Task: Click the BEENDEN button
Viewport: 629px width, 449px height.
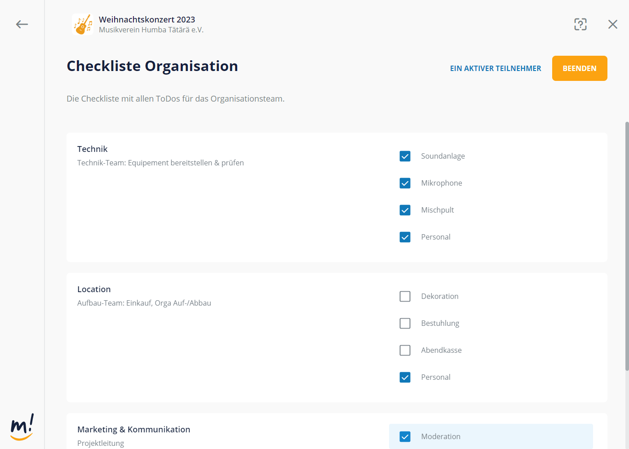Action: tap(580, 68)
